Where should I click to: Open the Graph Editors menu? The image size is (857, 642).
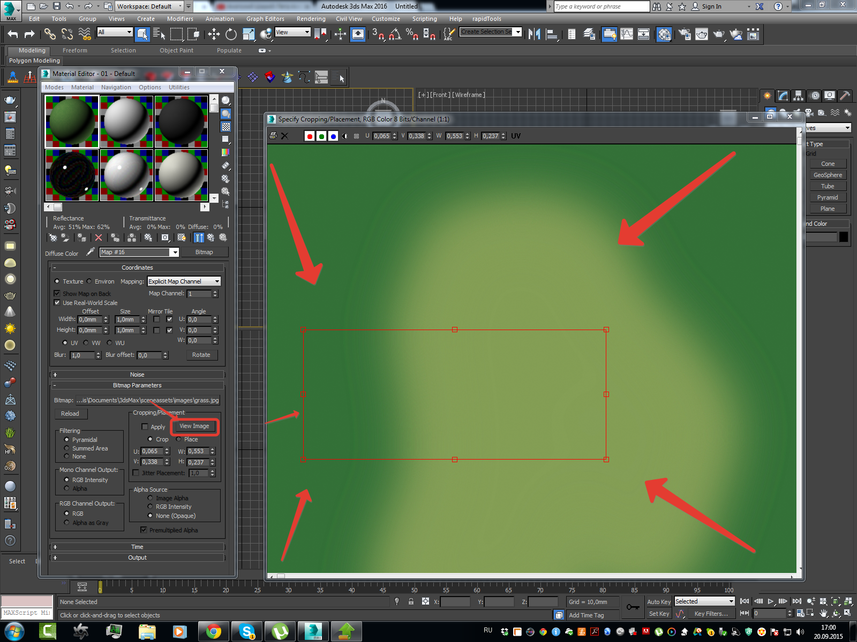[265, 19]
